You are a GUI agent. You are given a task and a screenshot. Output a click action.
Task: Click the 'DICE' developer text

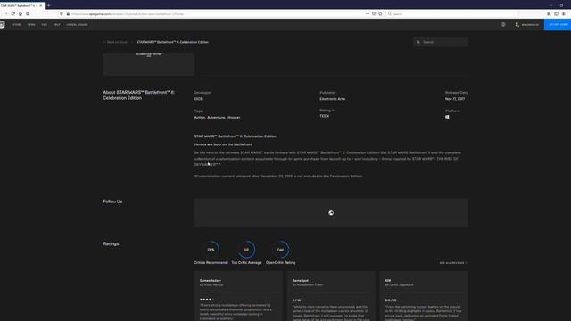(x=198, y=99)
